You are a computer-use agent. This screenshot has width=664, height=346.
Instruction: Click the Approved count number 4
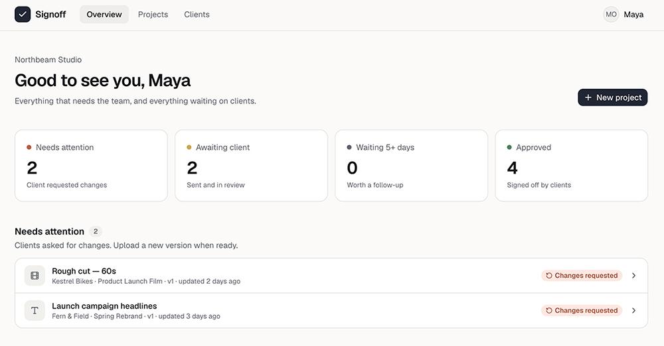(512, 168)
